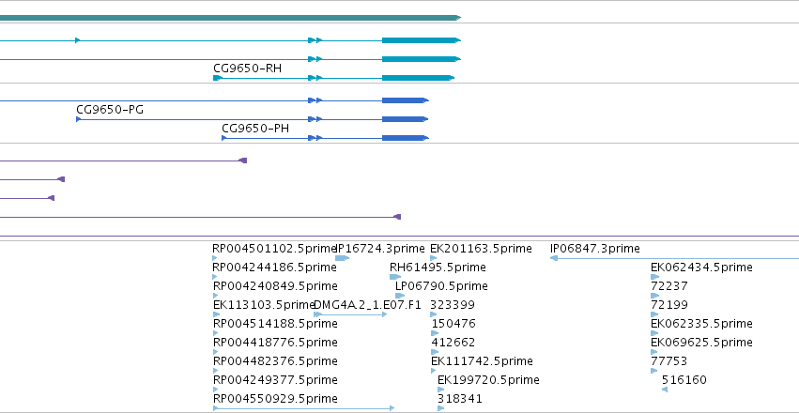Viewport: 799px width, 413px height.
Task: Click the RP004514188.5prime label
Action: click(275, 324)
